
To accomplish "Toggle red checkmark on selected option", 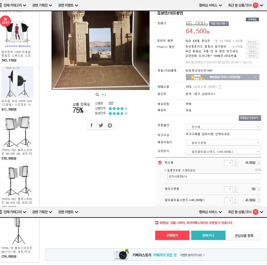I will [160, 163].
